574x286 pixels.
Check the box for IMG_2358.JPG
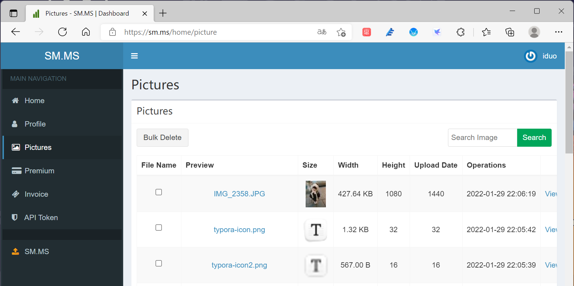pyautogui.click(x=159, y=192)
